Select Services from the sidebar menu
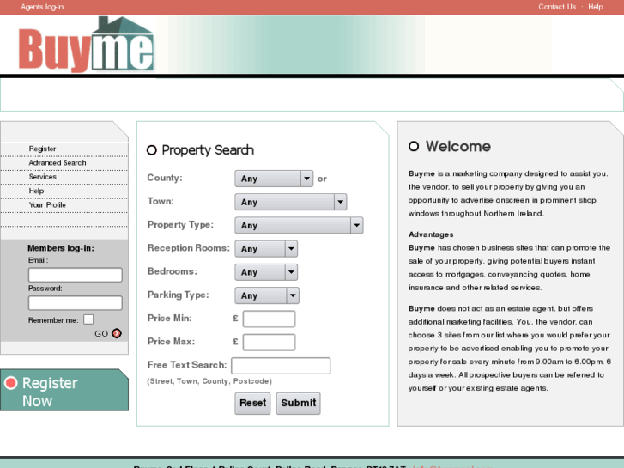Viewport: 624px width, 468px height. pyautogui.click(x=43, y=177)
